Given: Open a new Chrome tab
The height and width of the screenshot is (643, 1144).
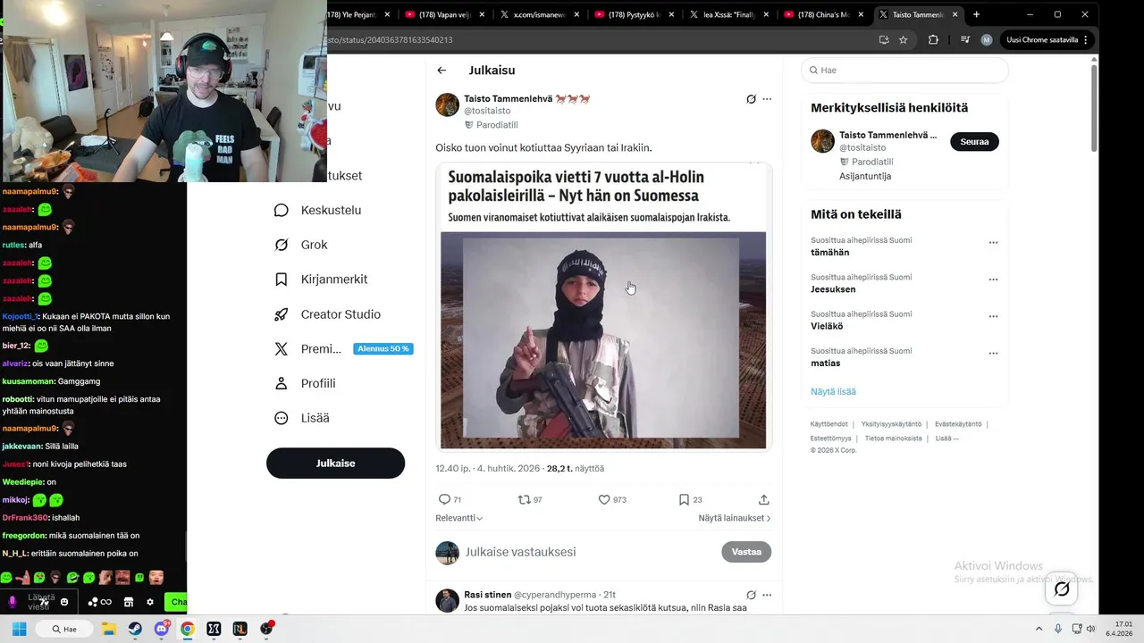Looking at the screenshot, I should click(x=976, y=14).
